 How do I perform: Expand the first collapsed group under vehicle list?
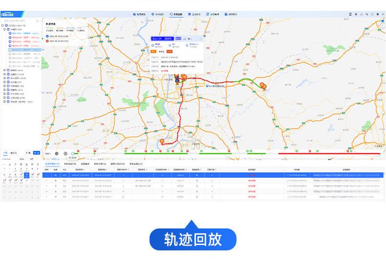click(4, 70)
